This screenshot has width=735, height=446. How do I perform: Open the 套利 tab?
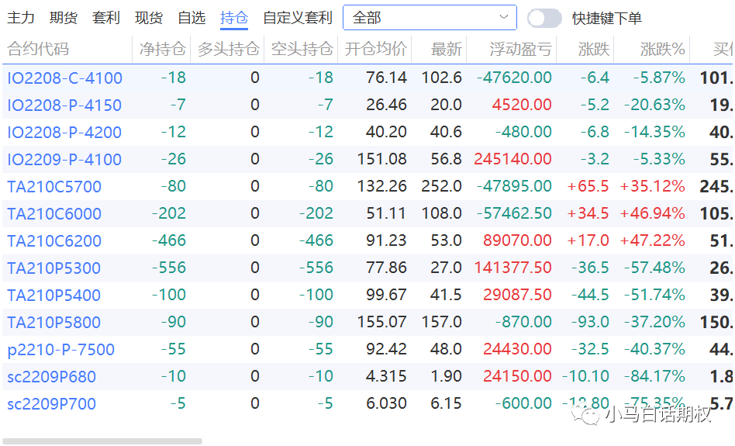pyautogui.click(x=106, y=18)
